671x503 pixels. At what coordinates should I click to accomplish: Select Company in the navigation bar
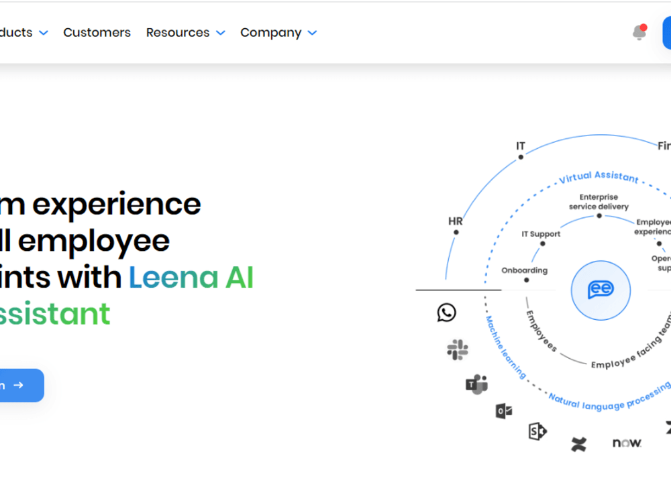pos(271,32)
